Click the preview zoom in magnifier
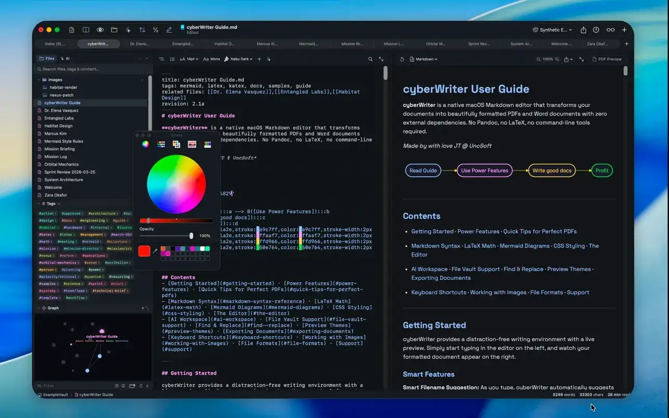Image resolution: width=669 pixels, height=418 pixels. coord(557,59)
